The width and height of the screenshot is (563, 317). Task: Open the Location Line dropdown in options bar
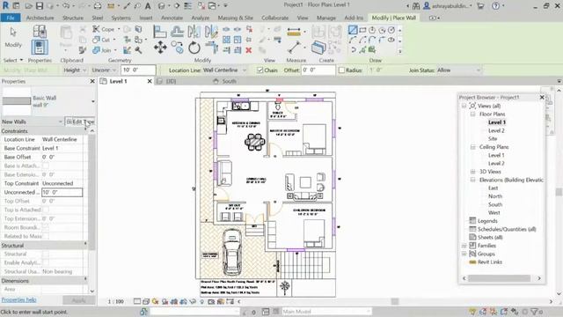click(x=225, y=70)
